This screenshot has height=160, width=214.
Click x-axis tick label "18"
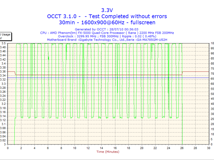[128, 148]
